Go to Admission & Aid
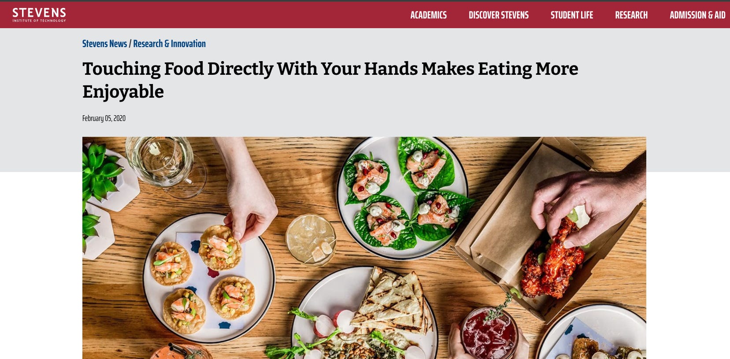Viewport: 730px width, 359px height. coord(697,15)
